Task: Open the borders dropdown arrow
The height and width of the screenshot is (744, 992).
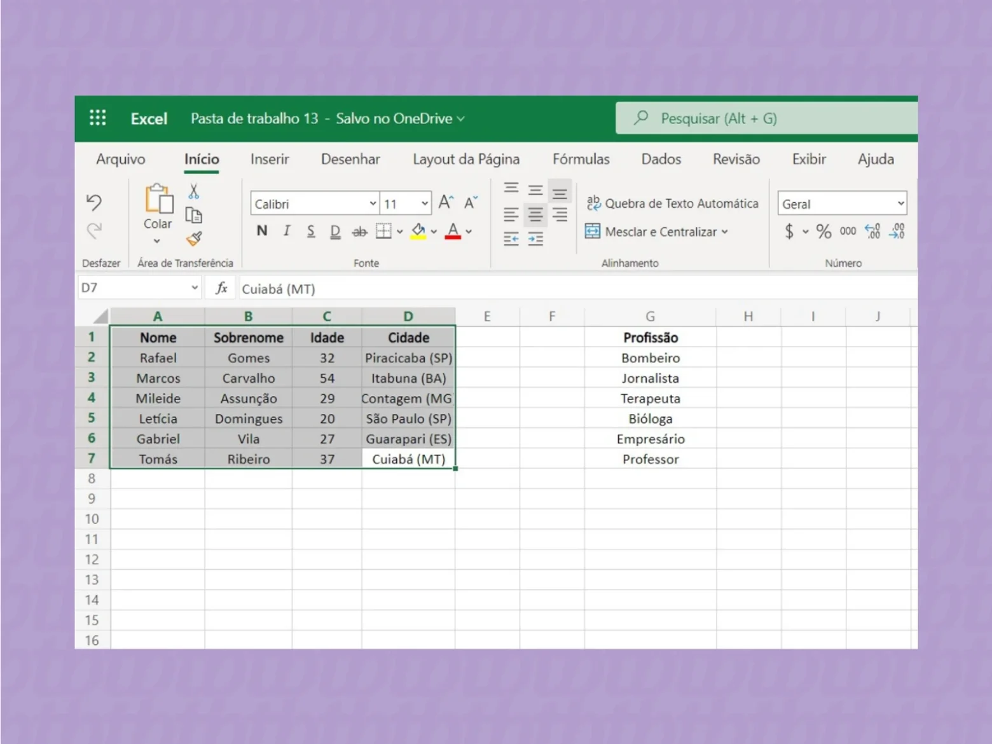Action: 399,231
